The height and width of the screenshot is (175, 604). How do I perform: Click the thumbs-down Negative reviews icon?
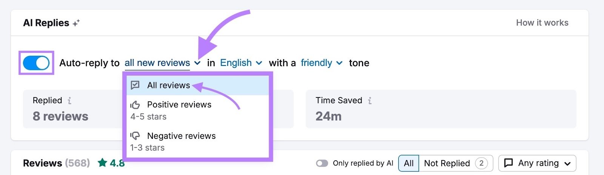(x=135, y=136)
